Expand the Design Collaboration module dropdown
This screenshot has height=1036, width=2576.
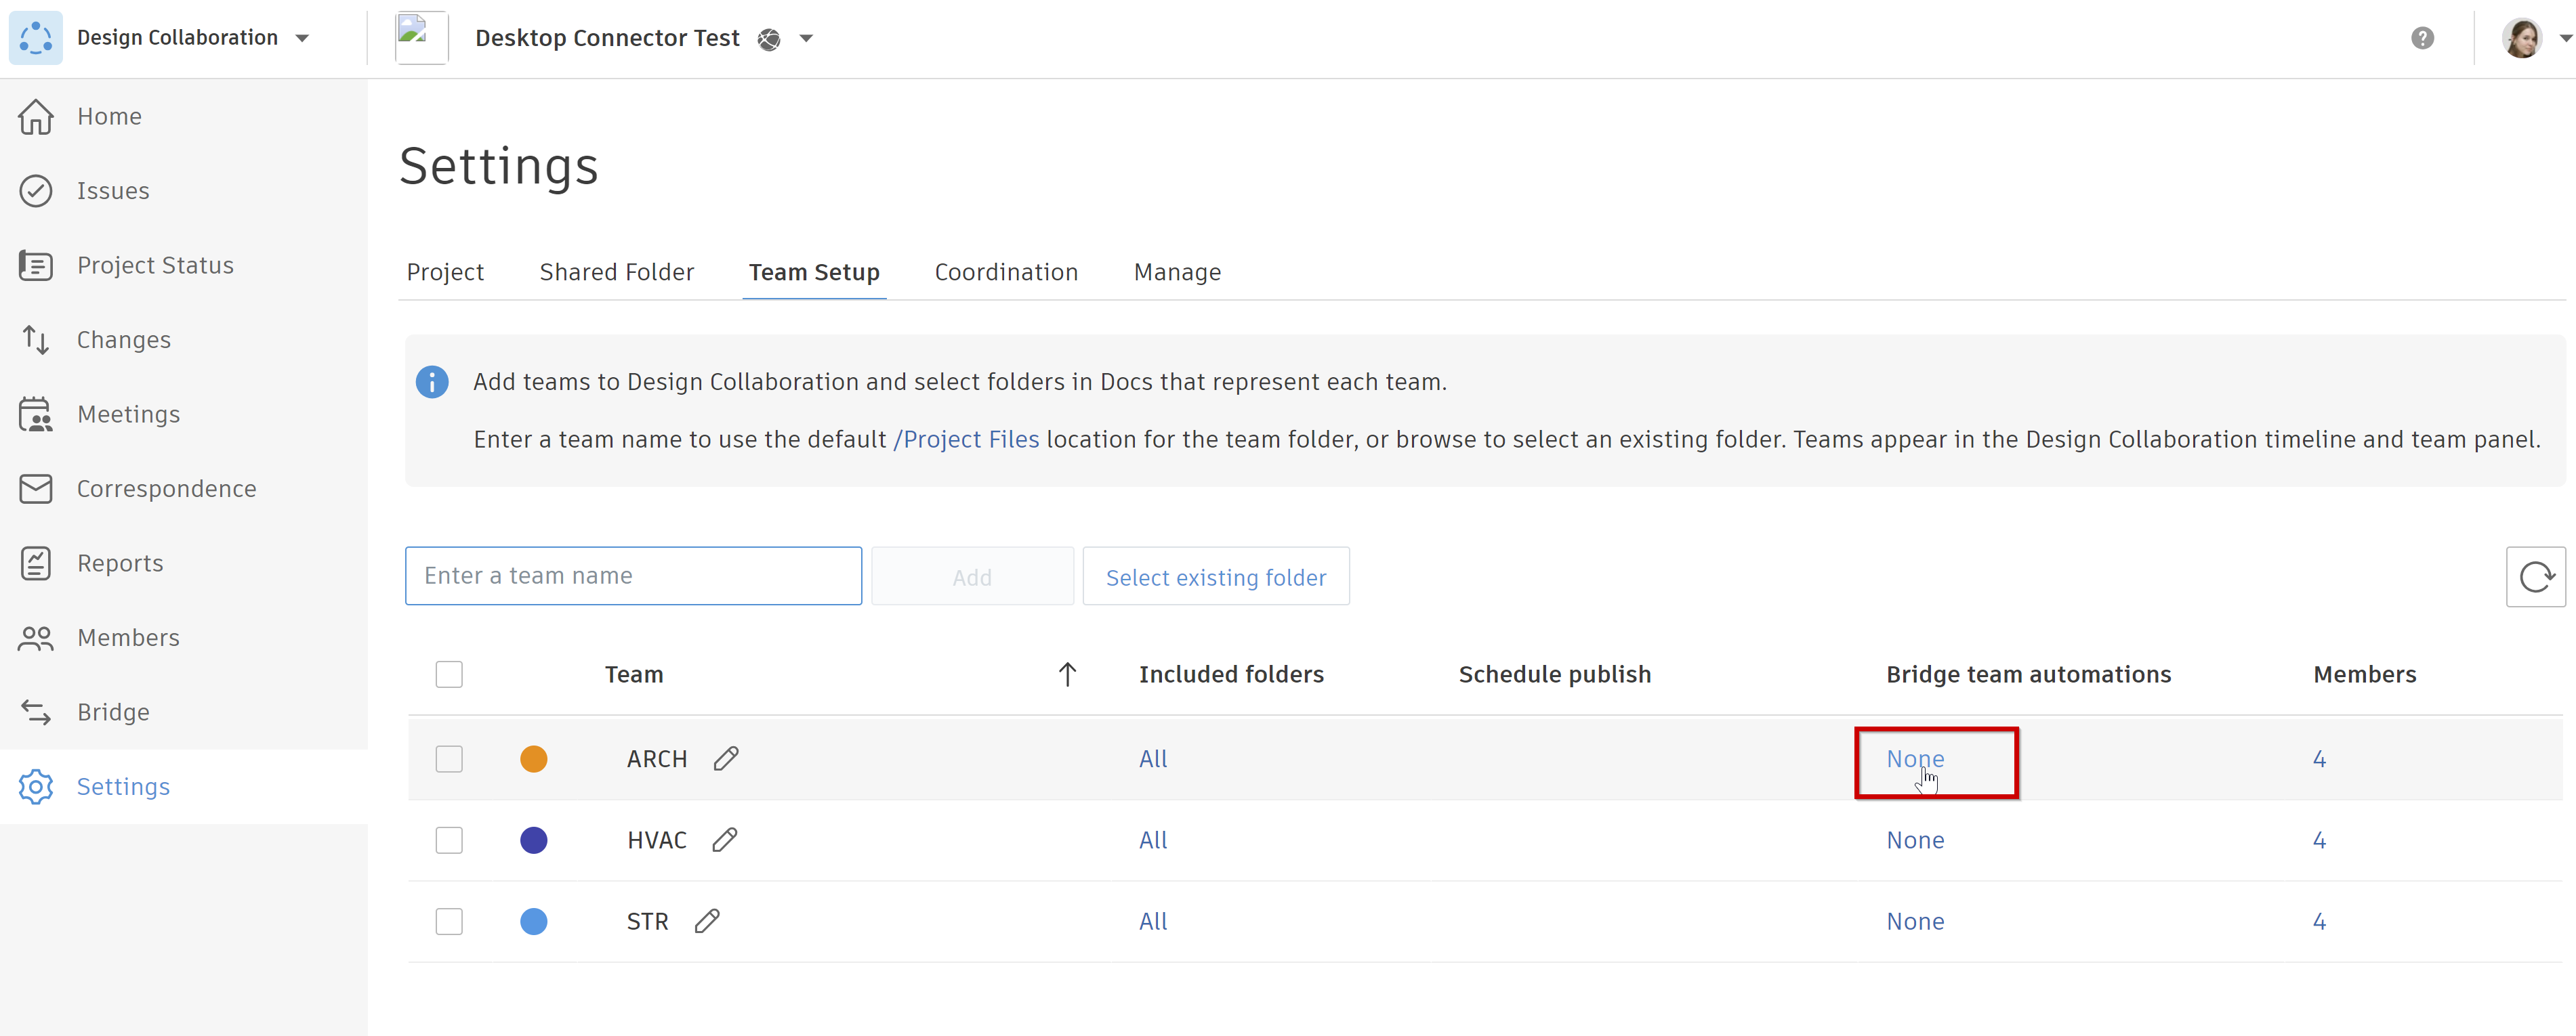[302, 38]
